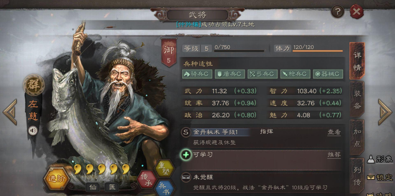Viewport: 395px width, 196px height.
Task: Toggle the 锁定 lock option
Action: point(380,177)
